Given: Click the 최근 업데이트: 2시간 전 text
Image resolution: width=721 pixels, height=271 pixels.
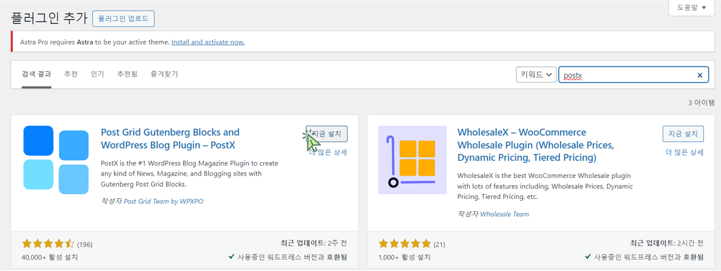Looking at the screenshot, I should tap(667, 243).
